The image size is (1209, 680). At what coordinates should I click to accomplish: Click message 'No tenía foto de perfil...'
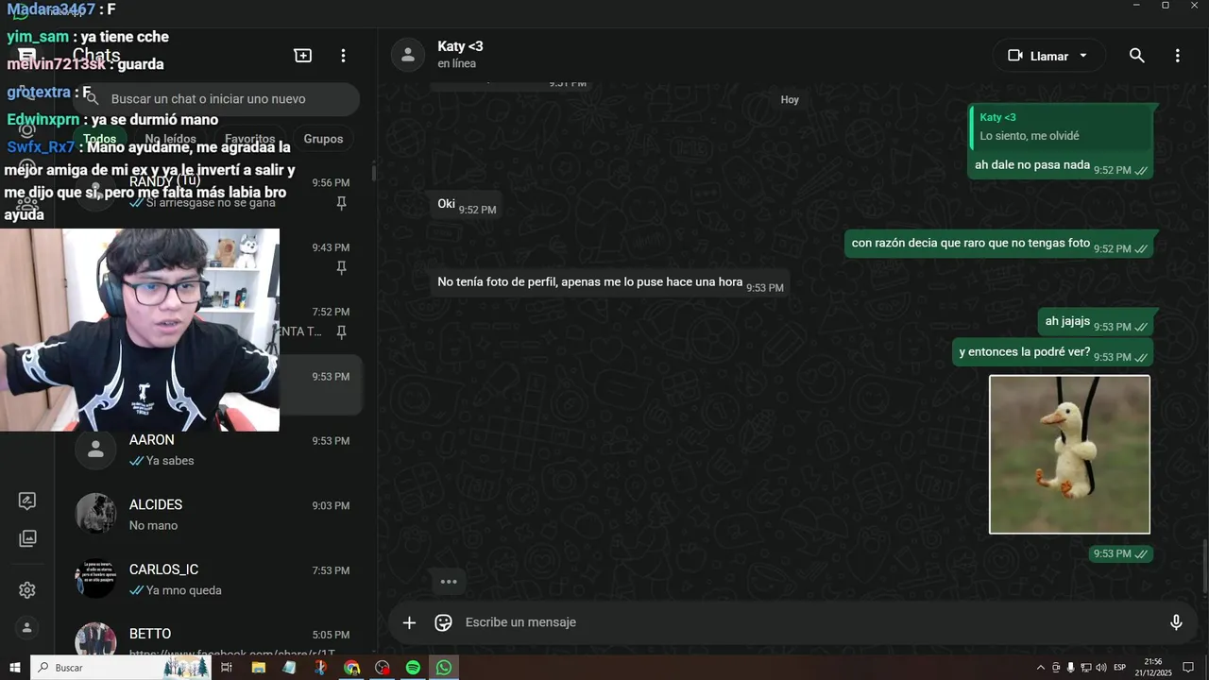pyautogui.click(x=610, y=282)
